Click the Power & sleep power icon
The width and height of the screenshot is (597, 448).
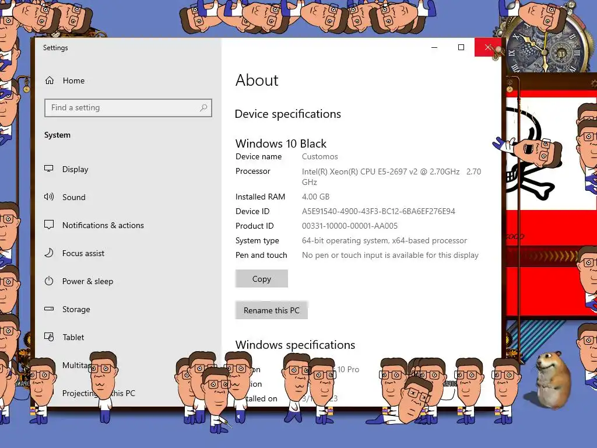click(49, 281)
